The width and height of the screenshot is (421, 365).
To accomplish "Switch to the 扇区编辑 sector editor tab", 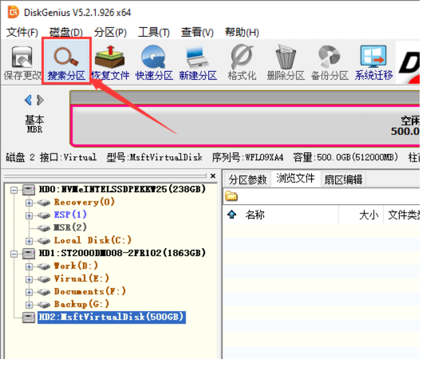I will coord(343,180).
